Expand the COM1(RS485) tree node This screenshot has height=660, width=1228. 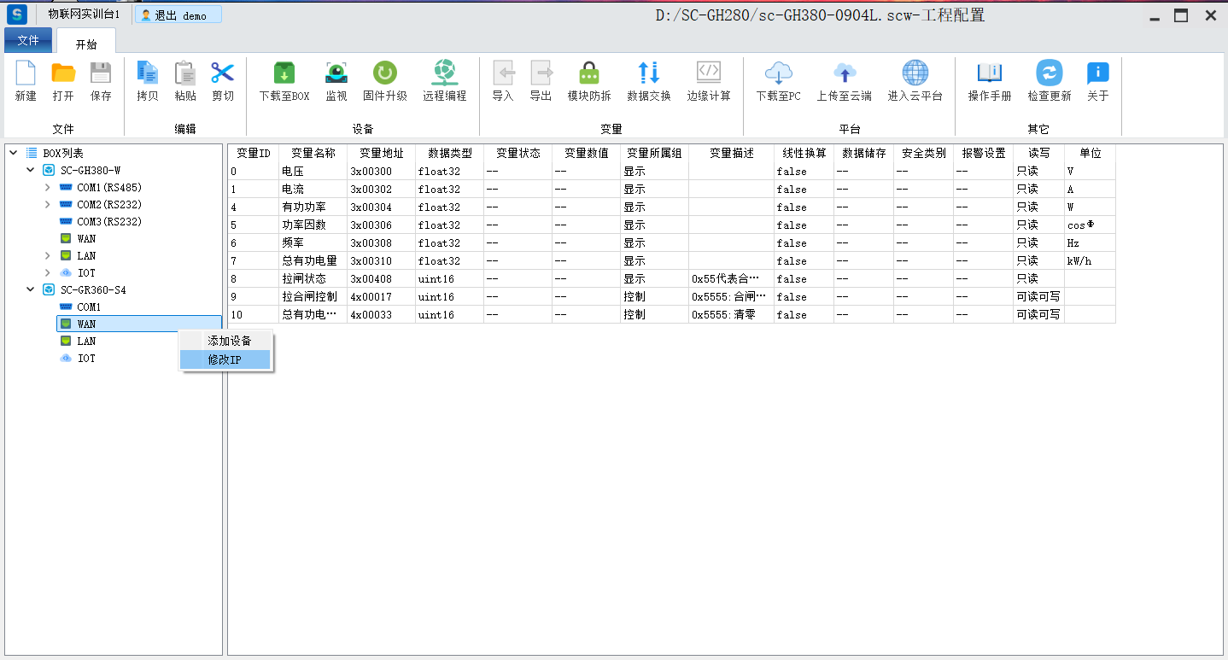[x=48, y=188]
